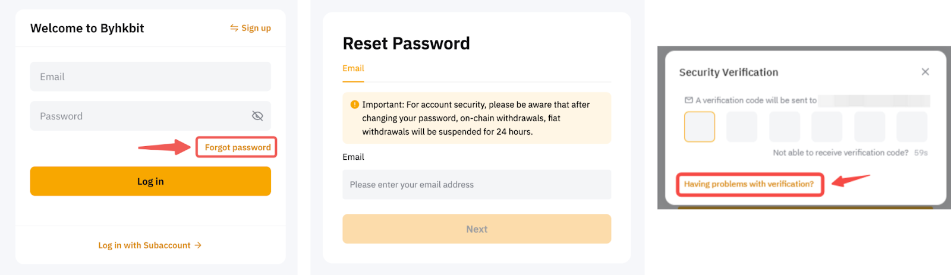The image size is (951, 275).
Task: Click the orange warning info icon
Action: [355, 105]
